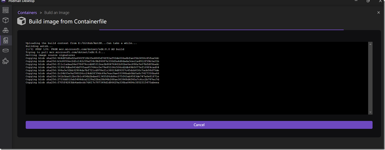
Task: Click the 'Build image from Containerfile' heading
Action: pos(68,21)
